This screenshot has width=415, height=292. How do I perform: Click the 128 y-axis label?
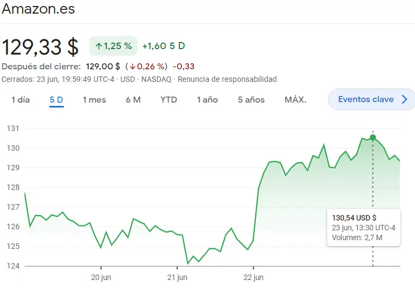click(x=13, y=187)
